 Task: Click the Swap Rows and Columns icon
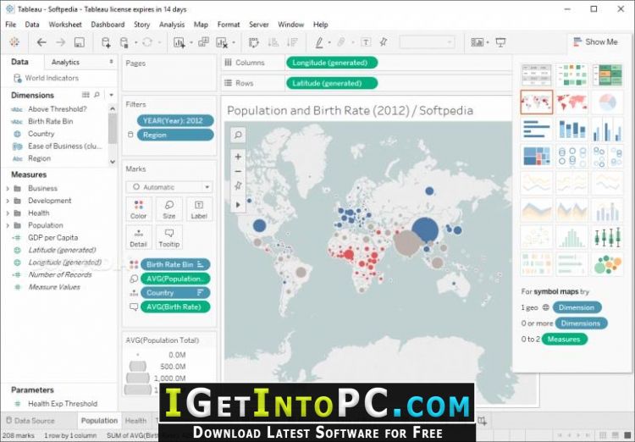point(254,42)
